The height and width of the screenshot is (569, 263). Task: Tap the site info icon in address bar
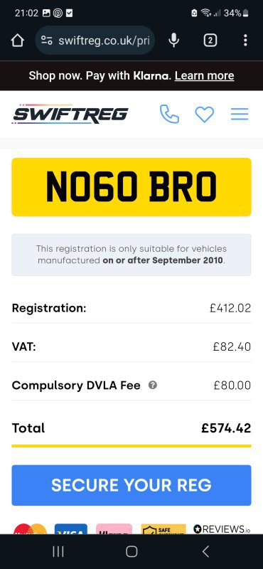point(46,41)
